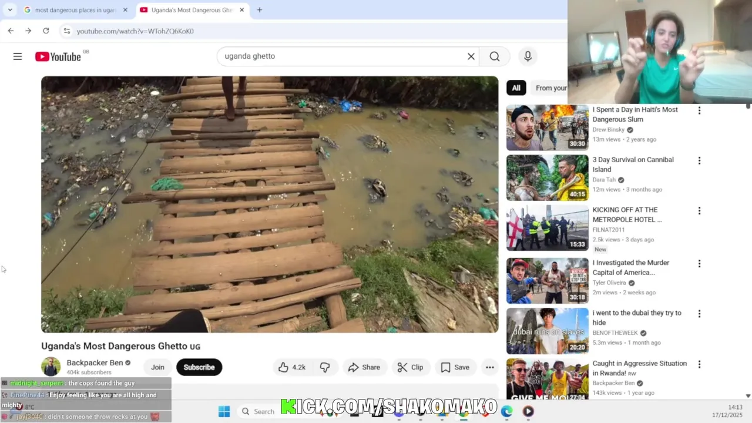The image size is (752, 423).
Task: Open 'I Spent a Day in Haiti's' title
Action: point(635,115)
